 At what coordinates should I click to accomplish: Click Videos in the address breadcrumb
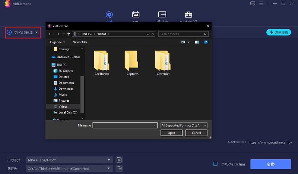click(x=102, y=34)
